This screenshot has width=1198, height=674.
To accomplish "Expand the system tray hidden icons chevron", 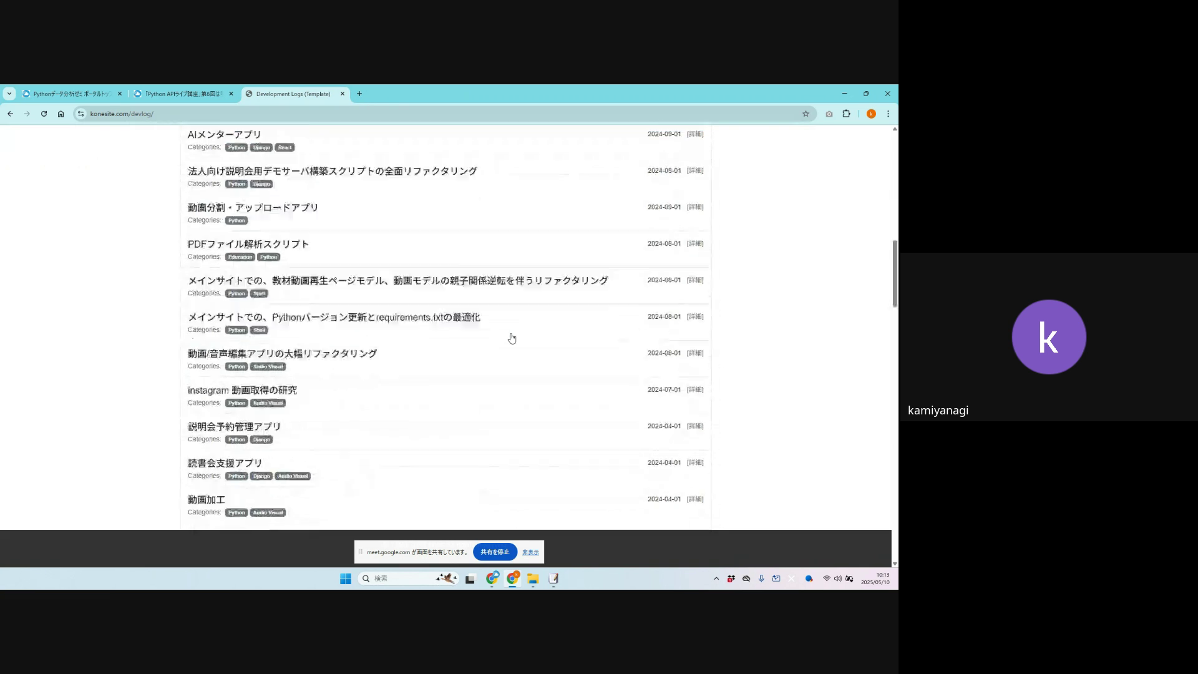I will 716,579.
